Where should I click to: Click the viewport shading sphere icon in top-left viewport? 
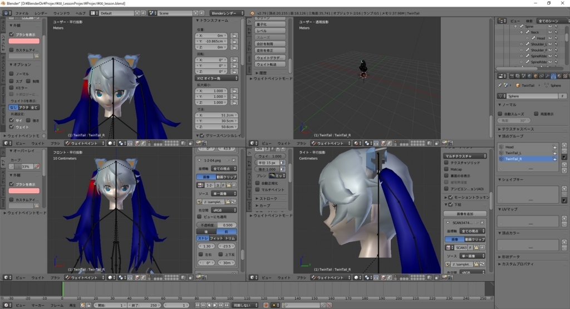pyautogui.click(x=110, y=143)
